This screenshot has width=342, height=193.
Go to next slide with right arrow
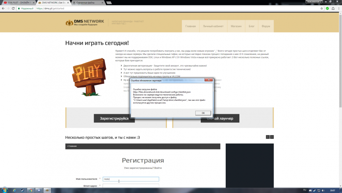[x=272, y=137]
